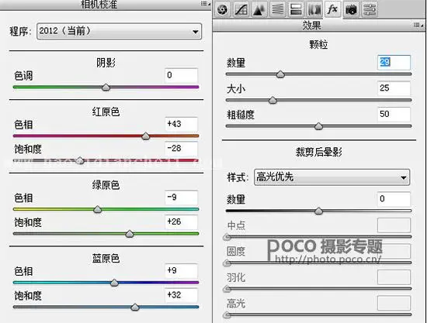
Task: Switch to the Tone Curve panel icon
Action: tap(241, 9)
